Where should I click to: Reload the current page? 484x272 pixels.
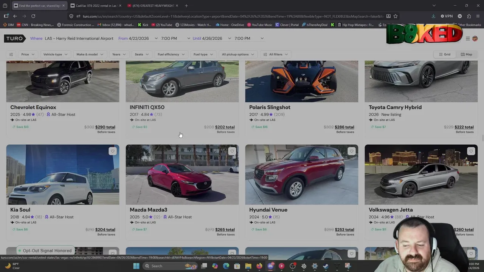(33, 16)
